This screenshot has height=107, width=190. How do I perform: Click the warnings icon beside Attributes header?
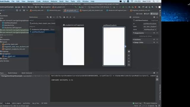130,17
